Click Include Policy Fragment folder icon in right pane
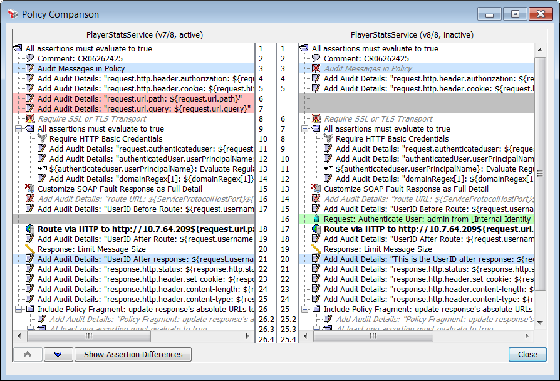This screenshot has width=560, height=381. [x=316, y=310]
